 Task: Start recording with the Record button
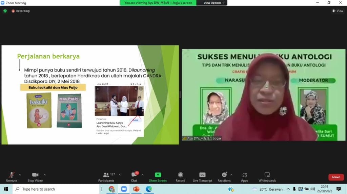click(x=180, y=177)
